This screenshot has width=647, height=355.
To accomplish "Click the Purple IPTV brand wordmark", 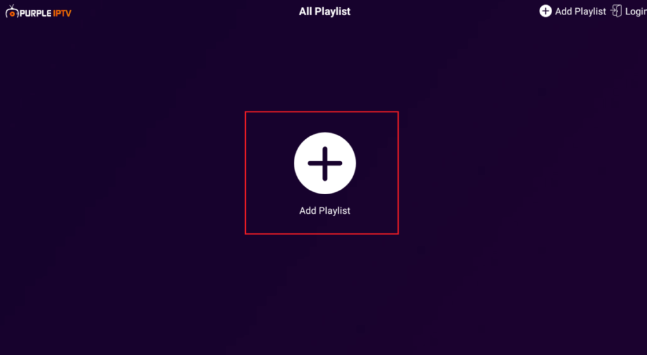I will click(x=45, y=13).
